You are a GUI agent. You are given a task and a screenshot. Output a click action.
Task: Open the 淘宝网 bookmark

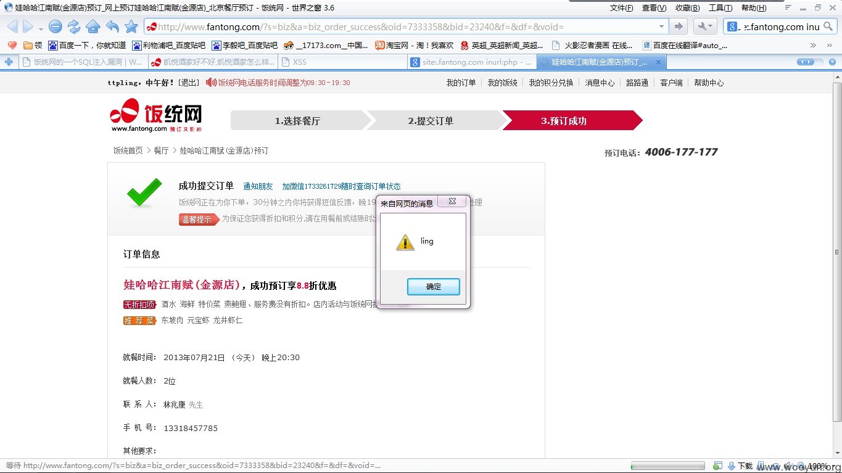coord(415,45)
